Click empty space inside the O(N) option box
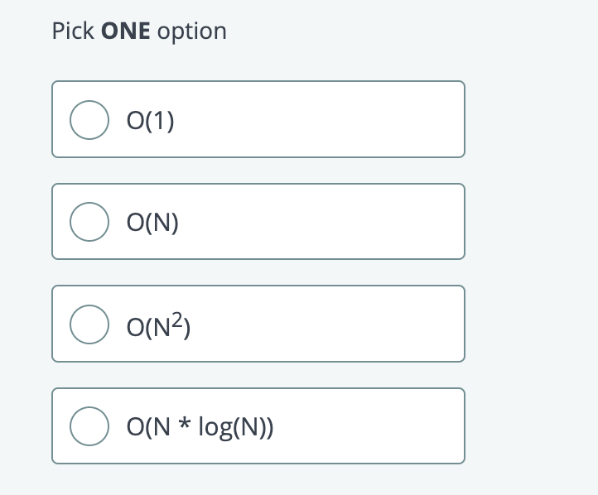Screen dimensions: 598x495 point(331,222)
